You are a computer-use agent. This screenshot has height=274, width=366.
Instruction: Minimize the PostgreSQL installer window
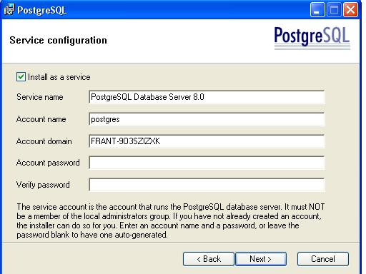click(317, 10)
